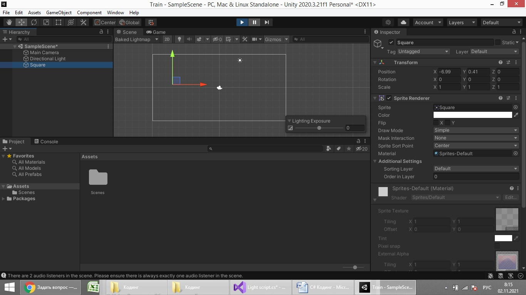Select the Hand tool
526x295 pixels.
coord(9,22)
